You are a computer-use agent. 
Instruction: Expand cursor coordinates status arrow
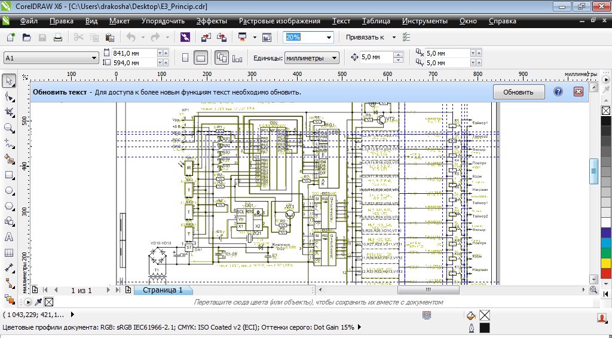72,314
